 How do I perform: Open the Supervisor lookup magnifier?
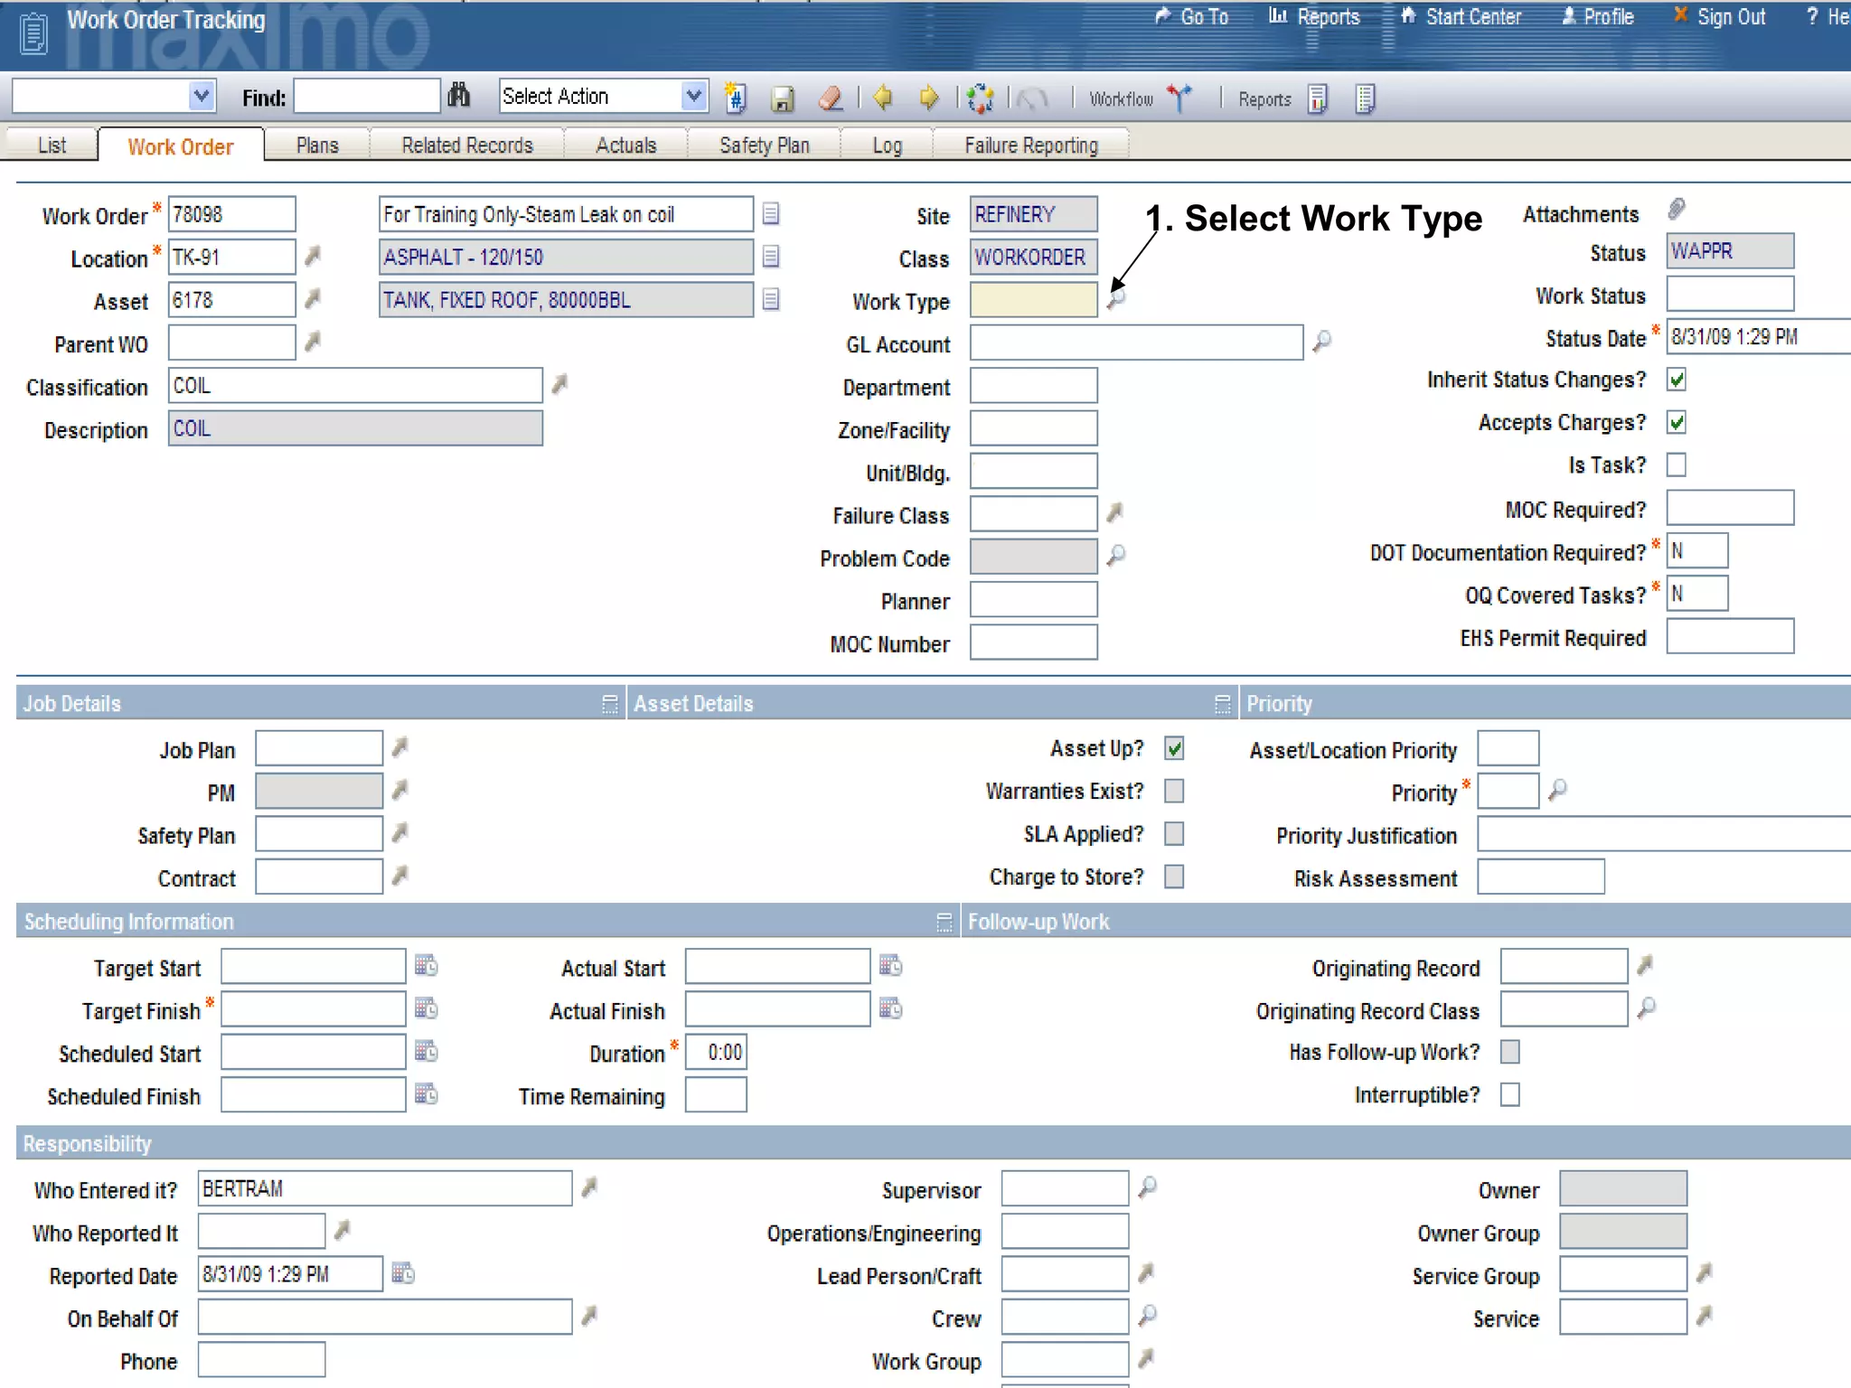(1148, 1186)
